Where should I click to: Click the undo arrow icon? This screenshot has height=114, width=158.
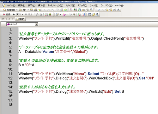[x=99, y=10]
